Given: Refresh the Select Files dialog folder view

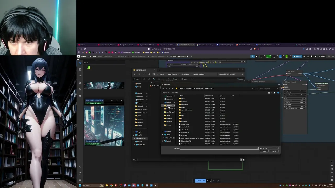Looking at the screenshot, I should (256, 89).
